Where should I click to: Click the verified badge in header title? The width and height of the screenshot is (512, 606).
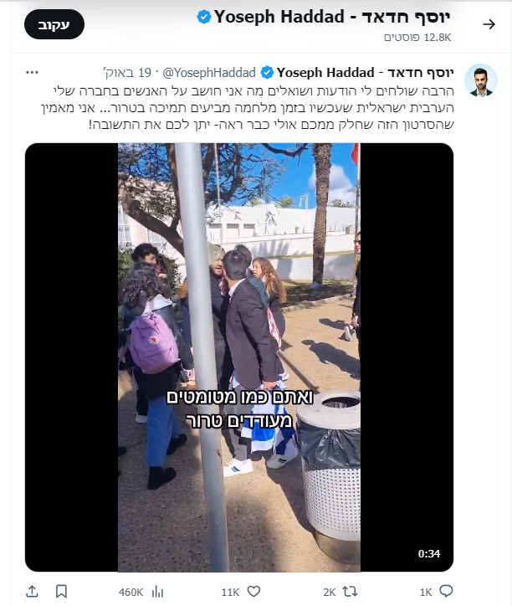[203, 17]
